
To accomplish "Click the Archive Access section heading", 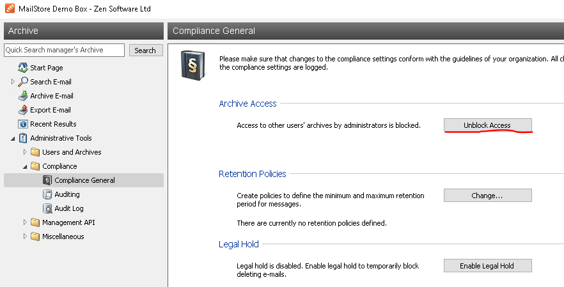I will (247, 104).
